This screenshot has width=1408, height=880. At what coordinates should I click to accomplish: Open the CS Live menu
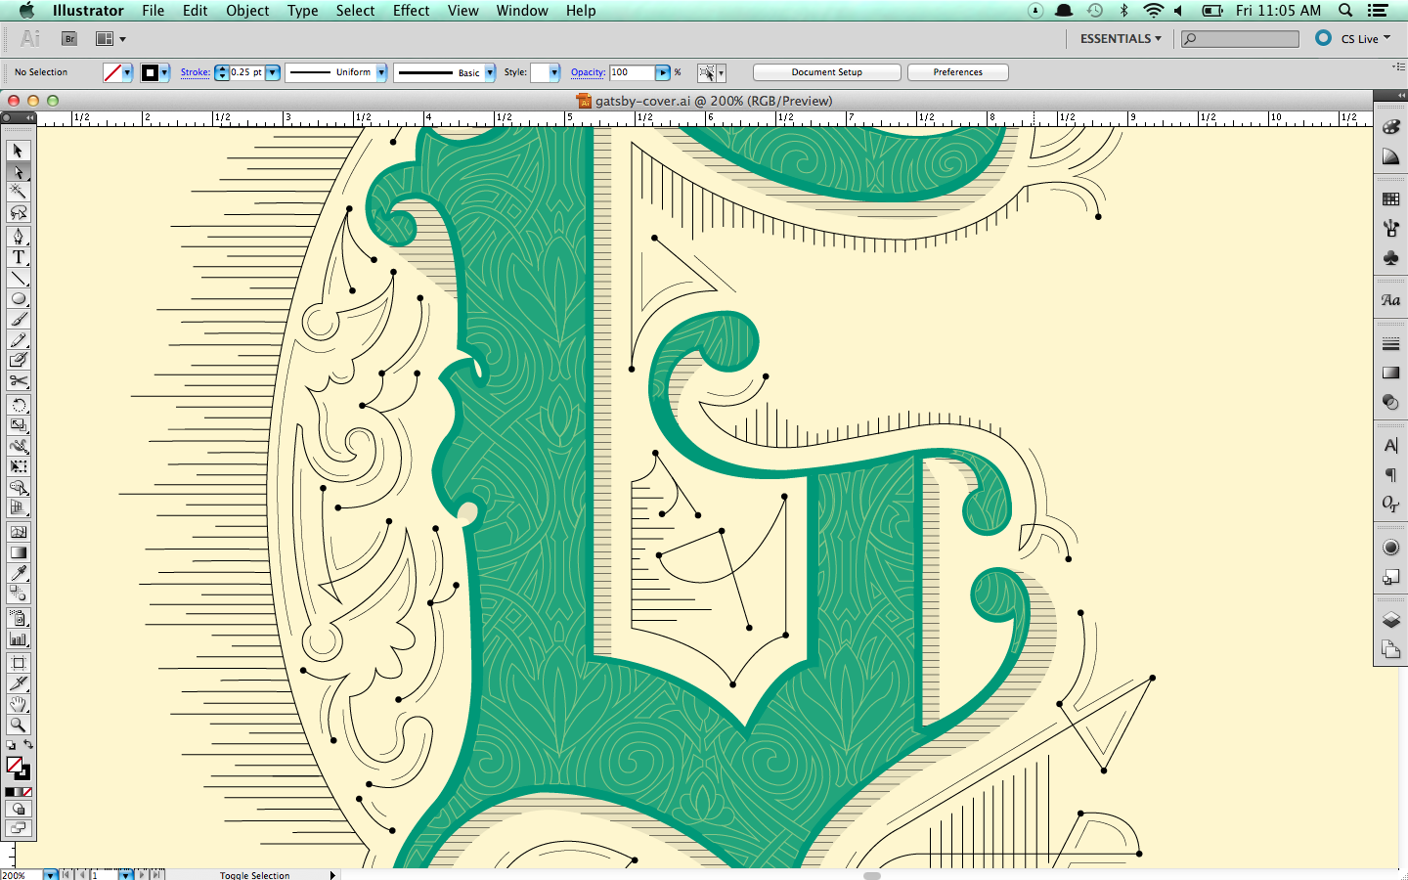tap(1365, 39)
